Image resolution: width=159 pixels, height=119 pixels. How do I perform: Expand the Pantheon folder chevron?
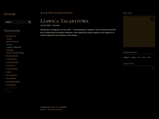point(5,78)
